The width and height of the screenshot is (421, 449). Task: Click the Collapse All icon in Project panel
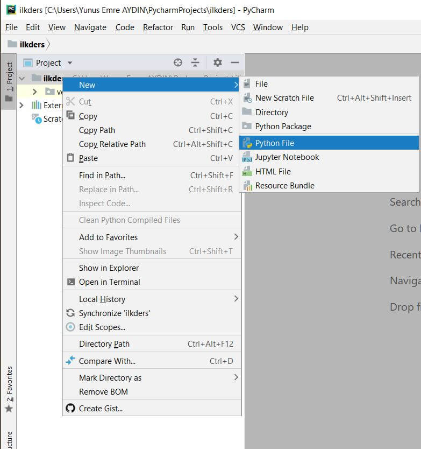point(195,62)
